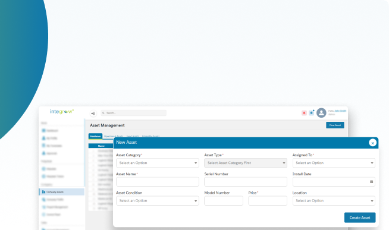Image resolution: width=389 pixels, height=230 pixels.
Task: Open the Install Date calendar icon
Action: pos(371,182)
